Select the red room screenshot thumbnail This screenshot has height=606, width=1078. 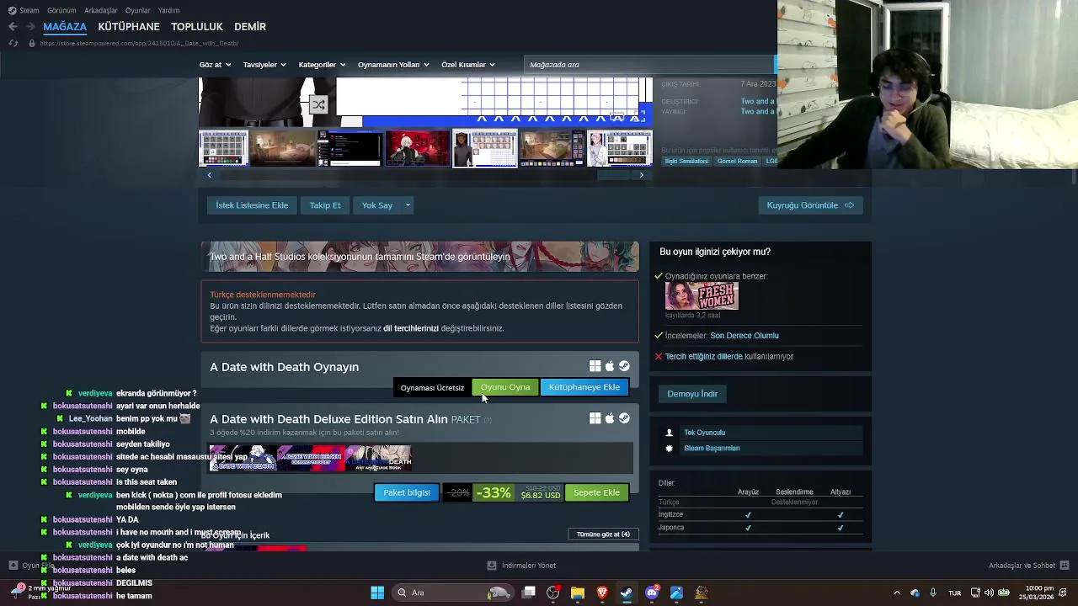(418, 149)
